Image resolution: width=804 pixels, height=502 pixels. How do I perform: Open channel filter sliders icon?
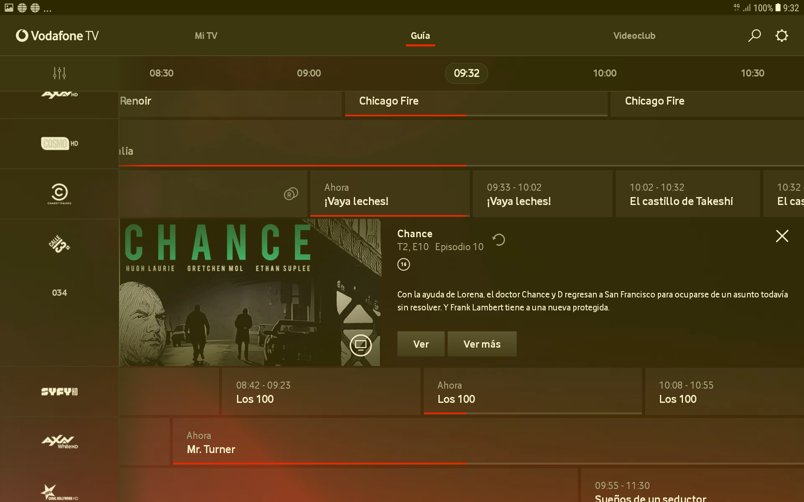(x=59, y=73)
